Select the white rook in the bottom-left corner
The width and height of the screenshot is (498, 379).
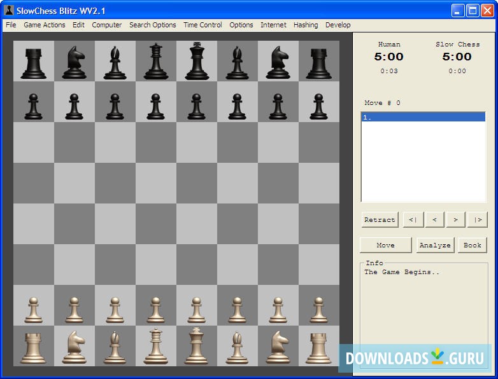point(33,345)
